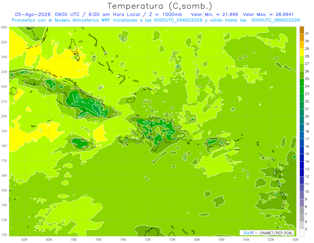Click the yellow 28–29 swatch on the color scale
The height and width of the screenshot is (243, 314).
[x=302, y=52]
